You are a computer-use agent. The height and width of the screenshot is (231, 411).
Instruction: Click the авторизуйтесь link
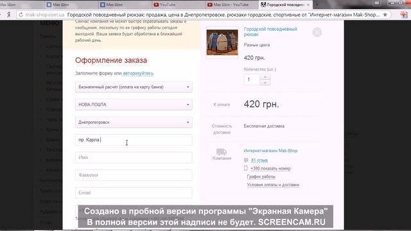(x=138, y=73)
